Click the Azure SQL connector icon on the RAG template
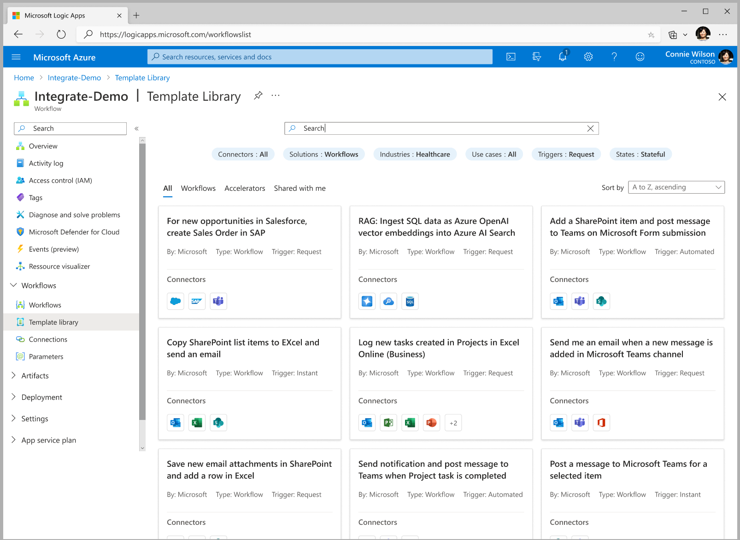Screen dimensions: 740x540 pyautogui.click(x=410, y=301)
